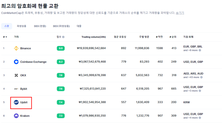Click the 점수 column header

tap(59, 37)
